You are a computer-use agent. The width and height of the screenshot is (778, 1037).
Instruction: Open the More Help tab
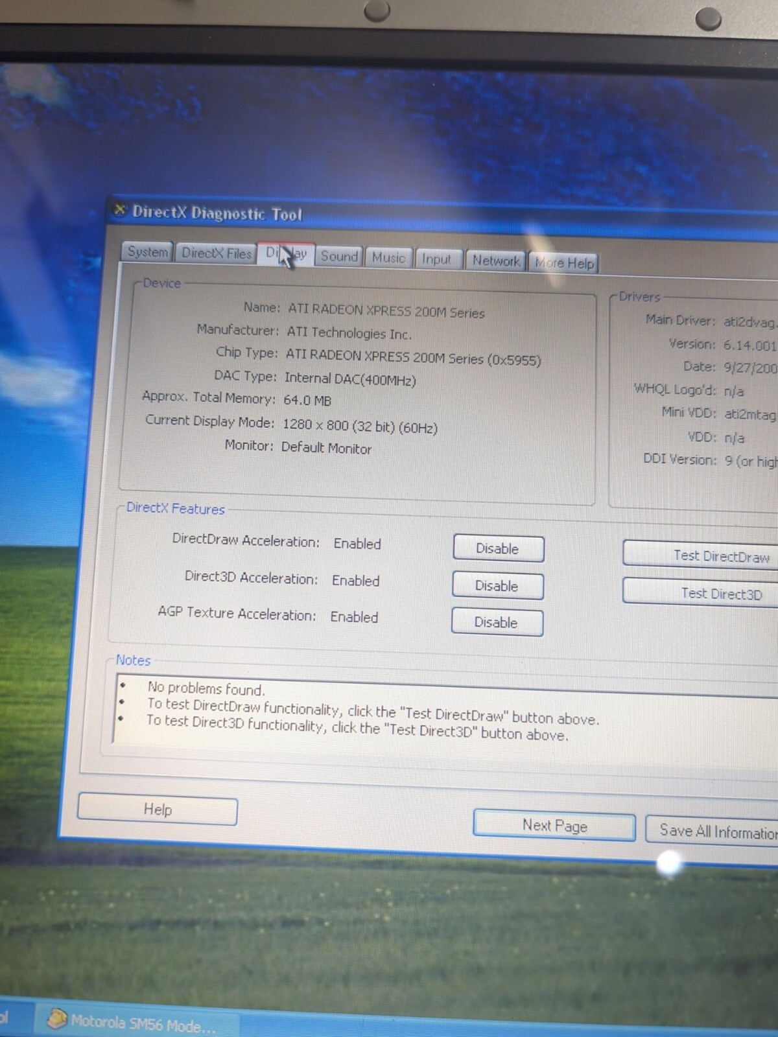point(563,262)
